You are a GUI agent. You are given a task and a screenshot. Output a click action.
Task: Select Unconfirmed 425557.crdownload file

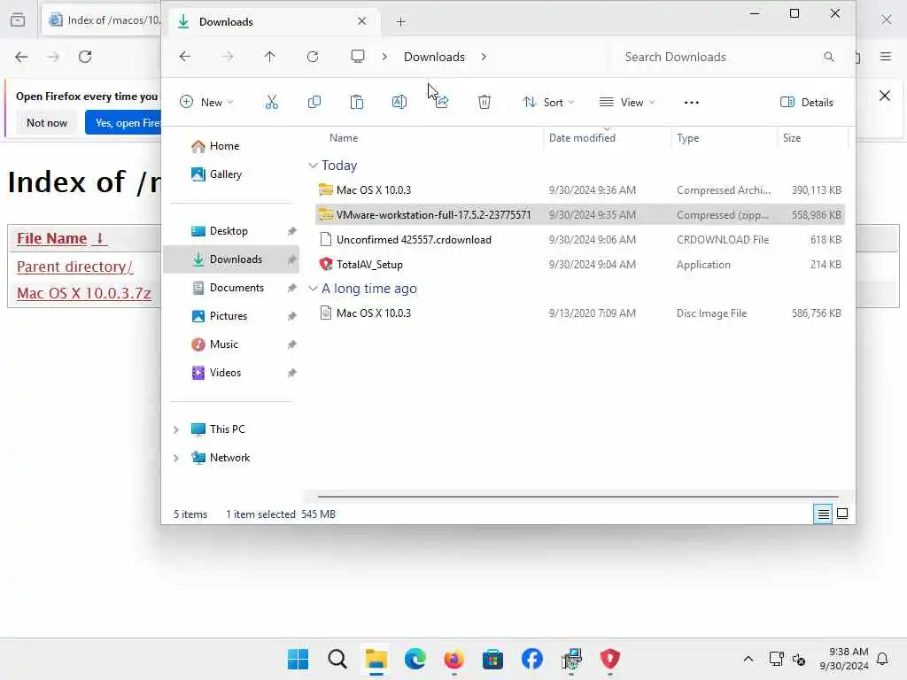[x=579, y=240]
